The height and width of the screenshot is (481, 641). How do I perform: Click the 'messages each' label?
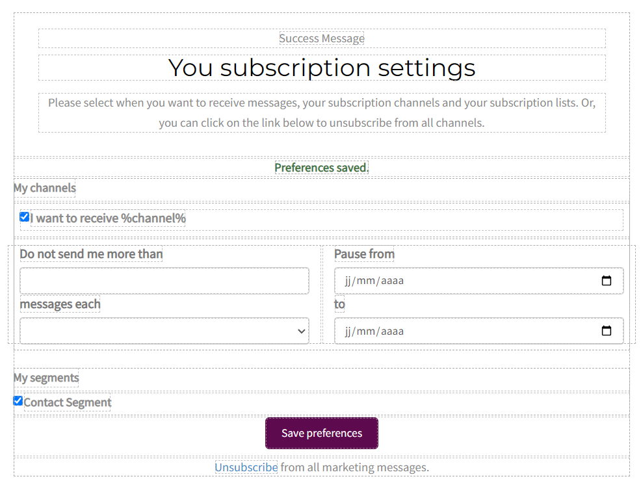pos(60,304)
